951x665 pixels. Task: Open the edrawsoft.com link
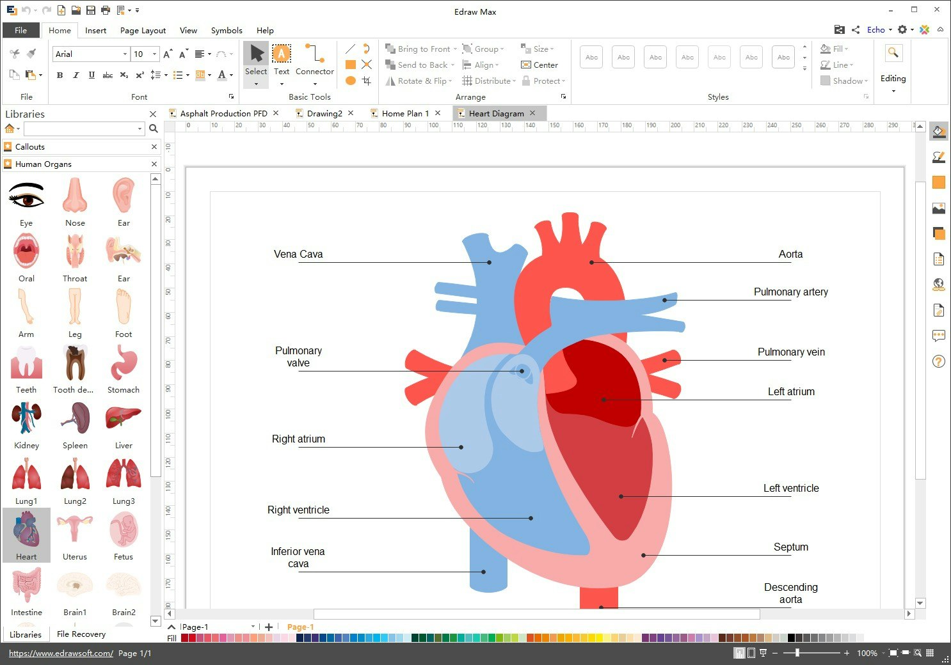[61, 653]
